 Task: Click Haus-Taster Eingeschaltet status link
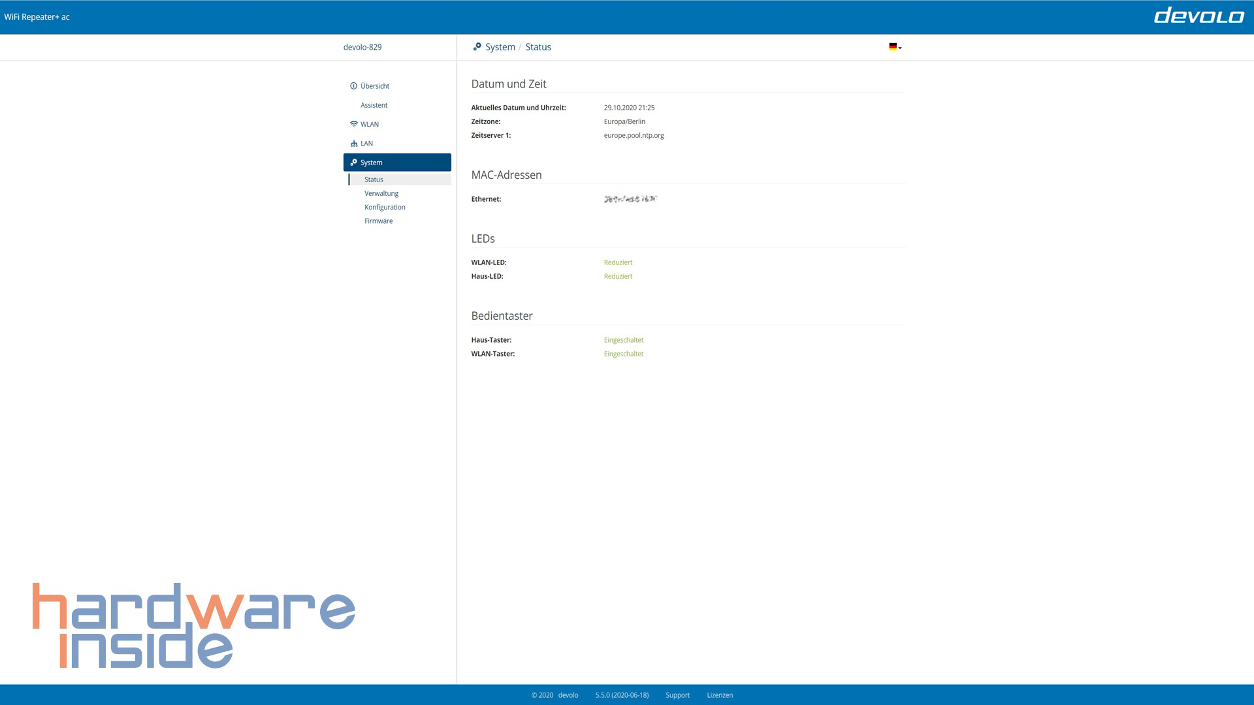623,340
